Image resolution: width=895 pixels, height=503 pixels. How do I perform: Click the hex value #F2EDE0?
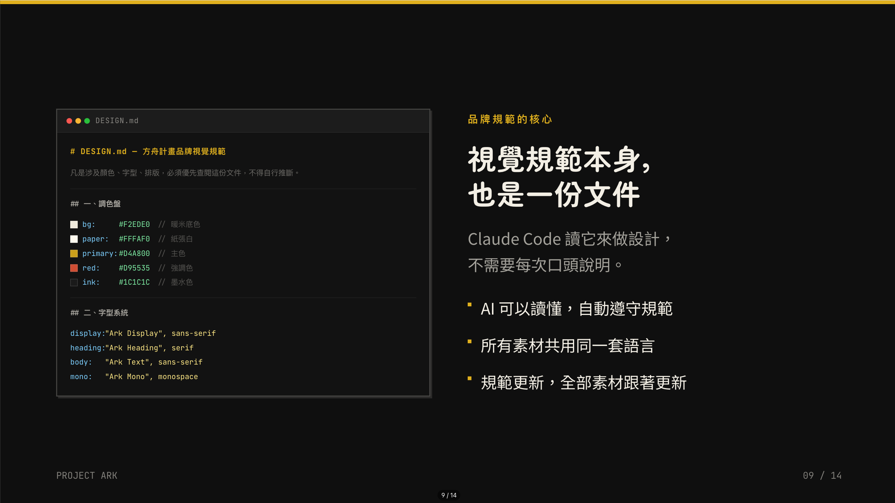click(x=134, y=224)
